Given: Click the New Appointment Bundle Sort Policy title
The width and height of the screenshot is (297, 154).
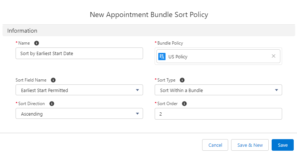Looking at the screenshot, I should (149, 14).
